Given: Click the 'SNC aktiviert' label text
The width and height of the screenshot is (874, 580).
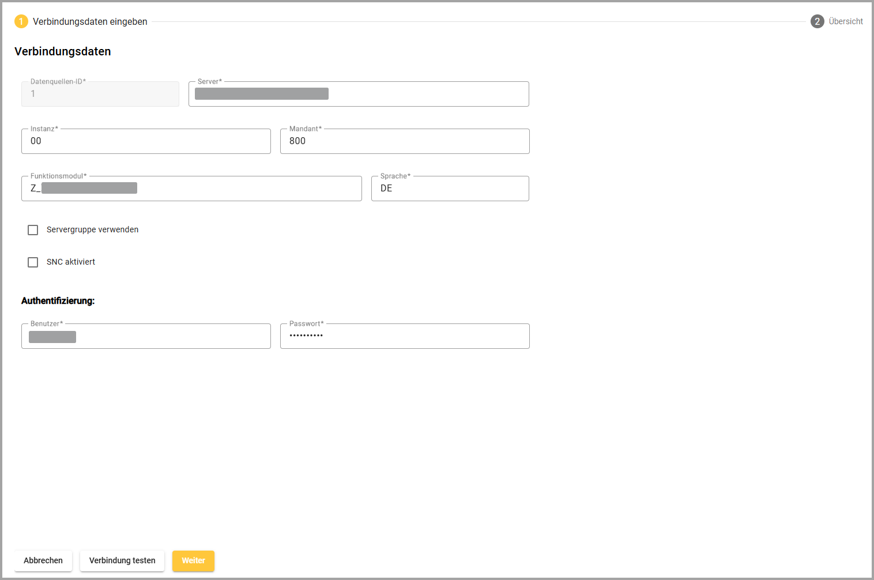Looking at the screenshot, I should pyautogui.click(x=71, y=262).
